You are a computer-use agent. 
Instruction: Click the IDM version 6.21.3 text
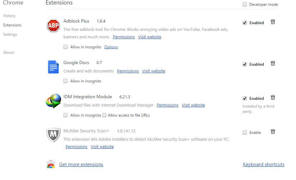coord(125,97)
